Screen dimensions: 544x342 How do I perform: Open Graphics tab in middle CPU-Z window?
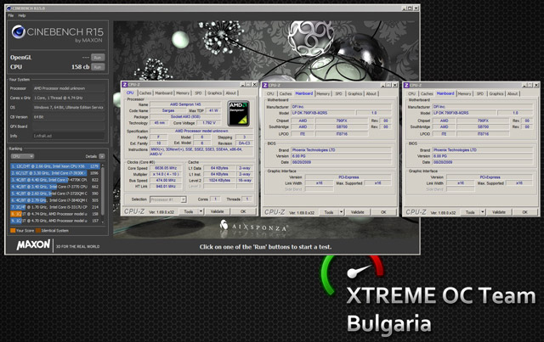pyautogui.click(x=355, y=94)
